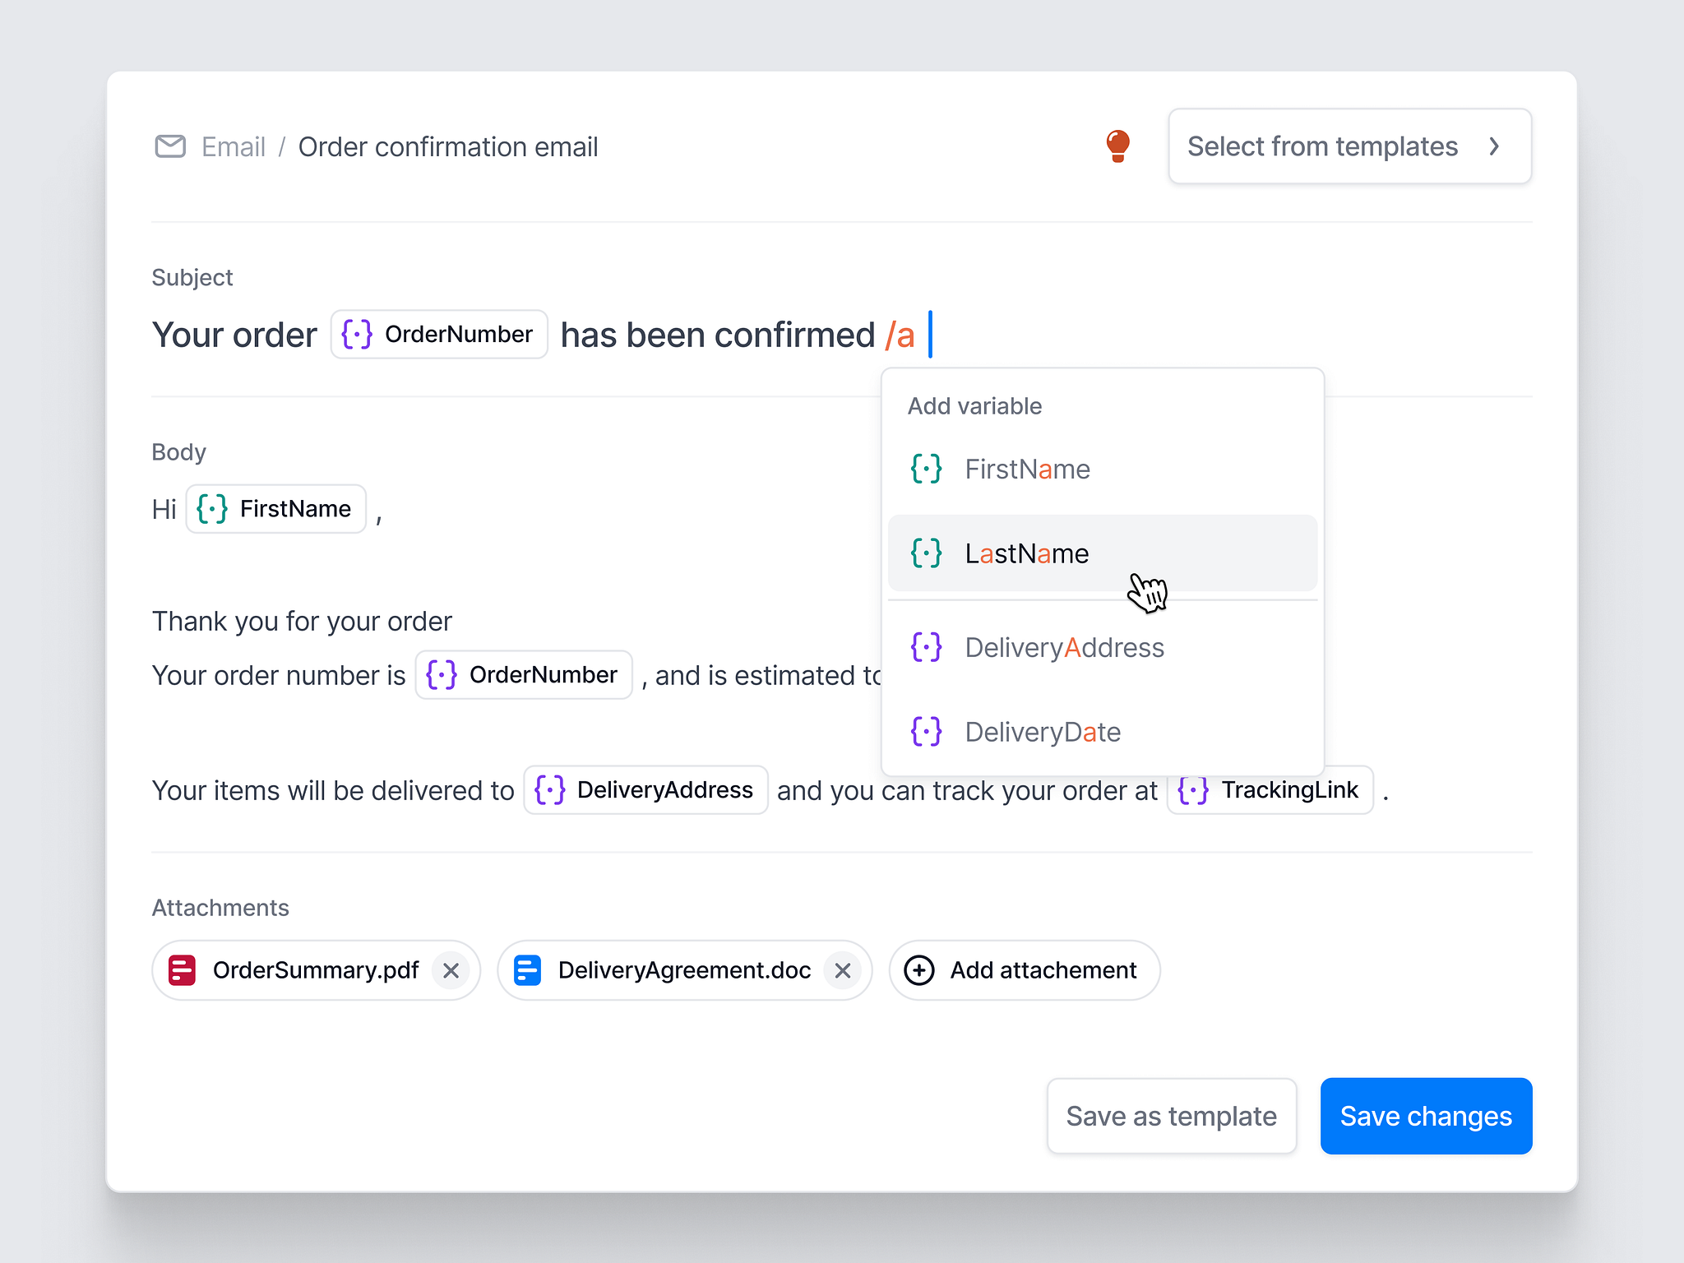
Task: Select LastName from the Add variable dropdown
Action: click(1027, 553)
